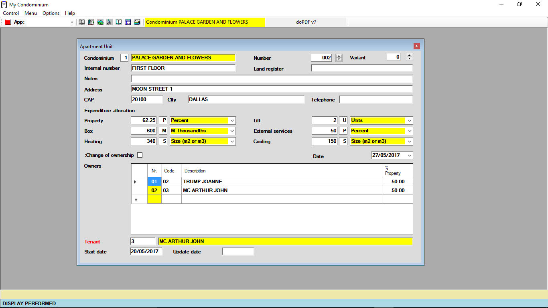Screen dimensions: 548x308
Task: Click the Lift value field
Action: point(325,120)
